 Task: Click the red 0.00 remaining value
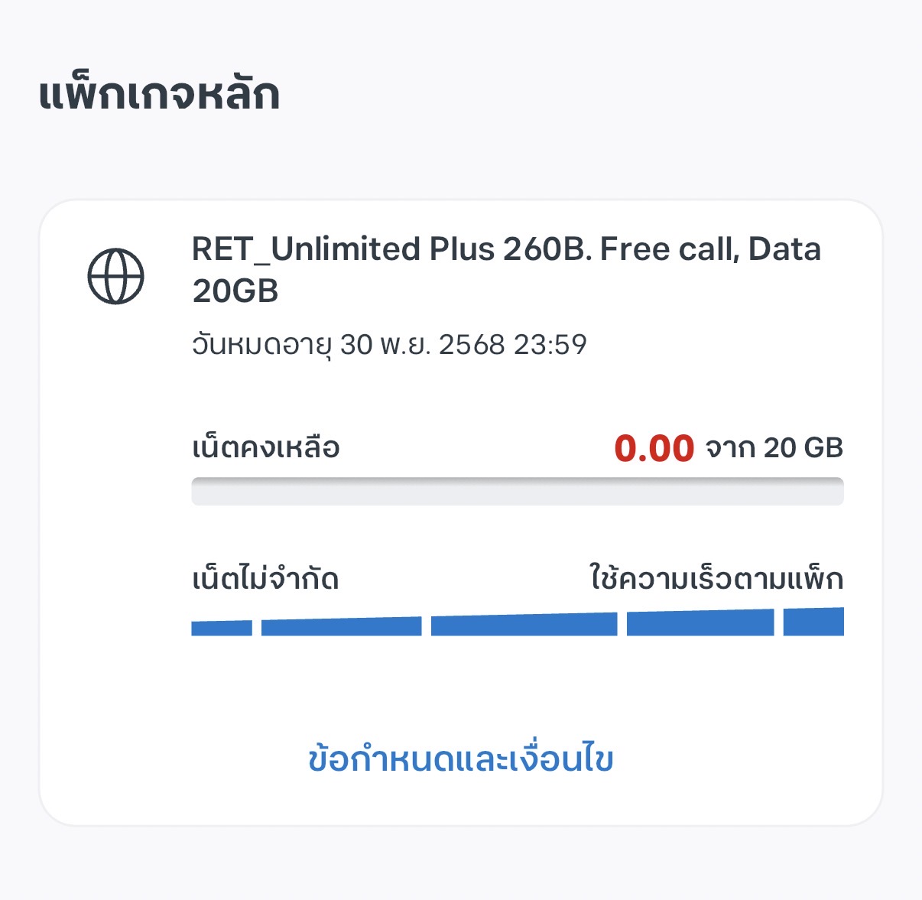654,448
